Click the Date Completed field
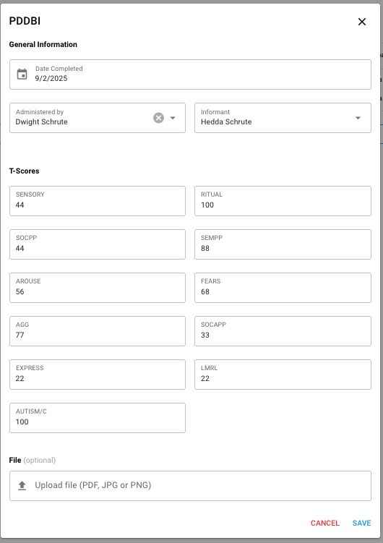The height and width of the screenshot is (543, 383). click(190, 74)
